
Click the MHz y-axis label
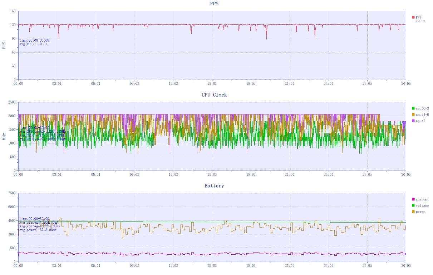[4, 136]
